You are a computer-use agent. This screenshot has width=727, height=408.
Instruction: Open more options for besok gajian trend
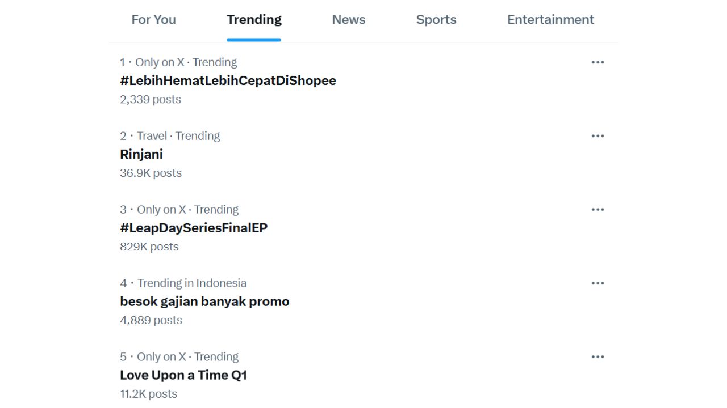598,283
